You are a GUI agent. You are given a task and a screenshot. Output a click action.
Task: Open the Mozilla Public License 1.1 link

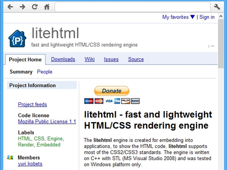(x=47, y=121)
